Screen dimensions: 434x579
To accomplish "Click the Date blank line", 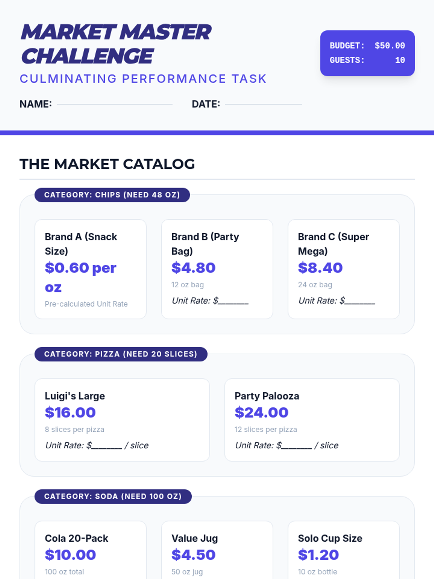I will point(263,104).
